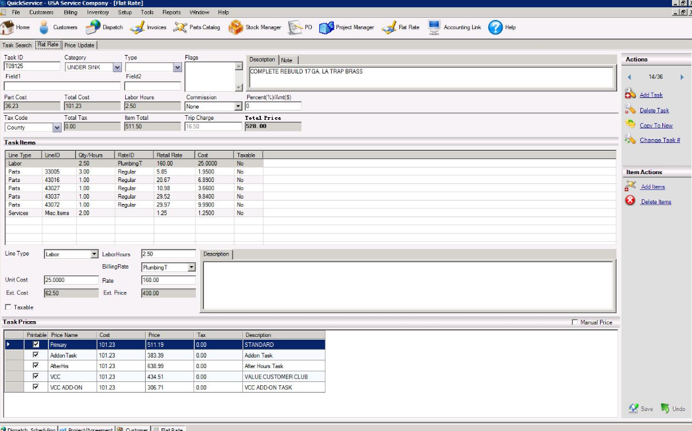
Task: Toggle the Manual Price checkbox
Action: (574, 322)
